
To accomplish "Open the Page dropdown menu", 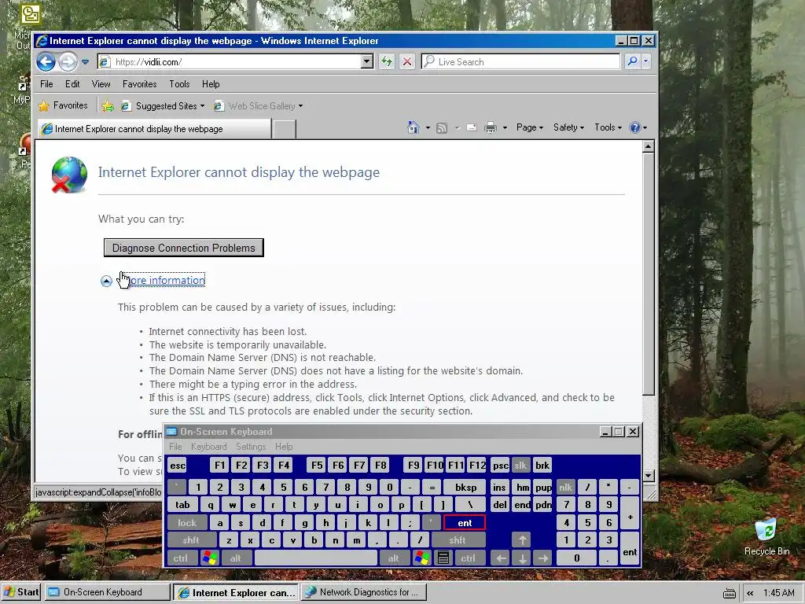I will pos(529,127).
